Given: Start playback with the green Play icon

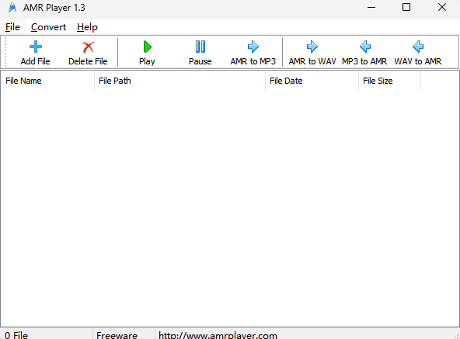Looking at the screenshot, I should 147,47.
